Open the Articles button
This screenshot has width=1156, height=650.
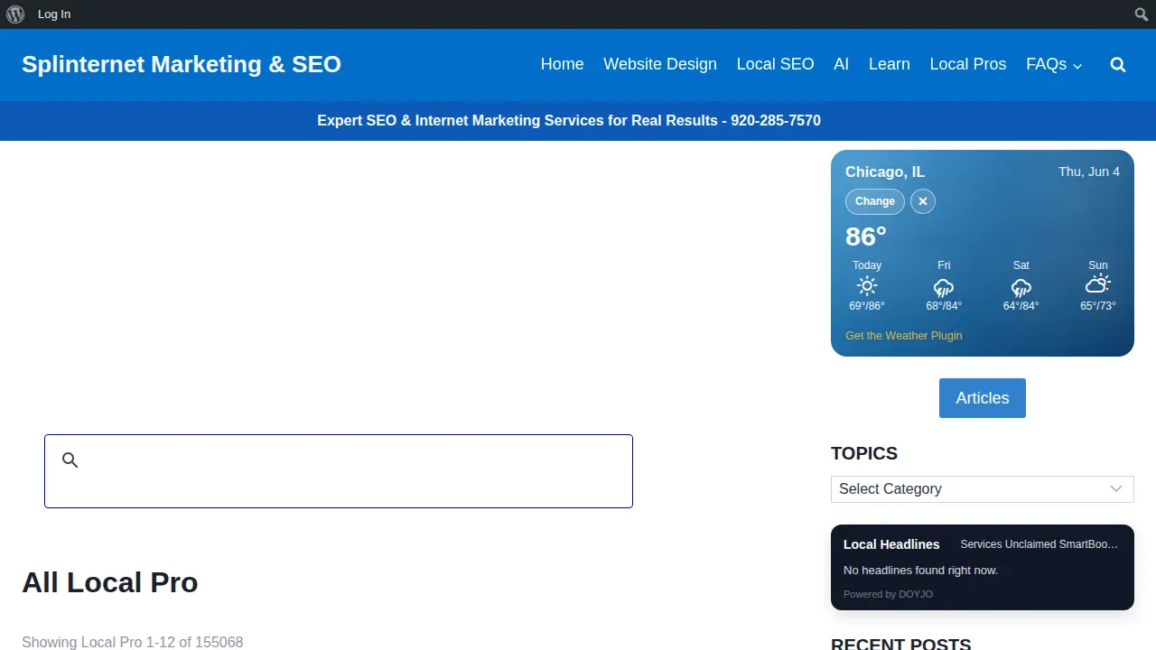click(983, 398)
